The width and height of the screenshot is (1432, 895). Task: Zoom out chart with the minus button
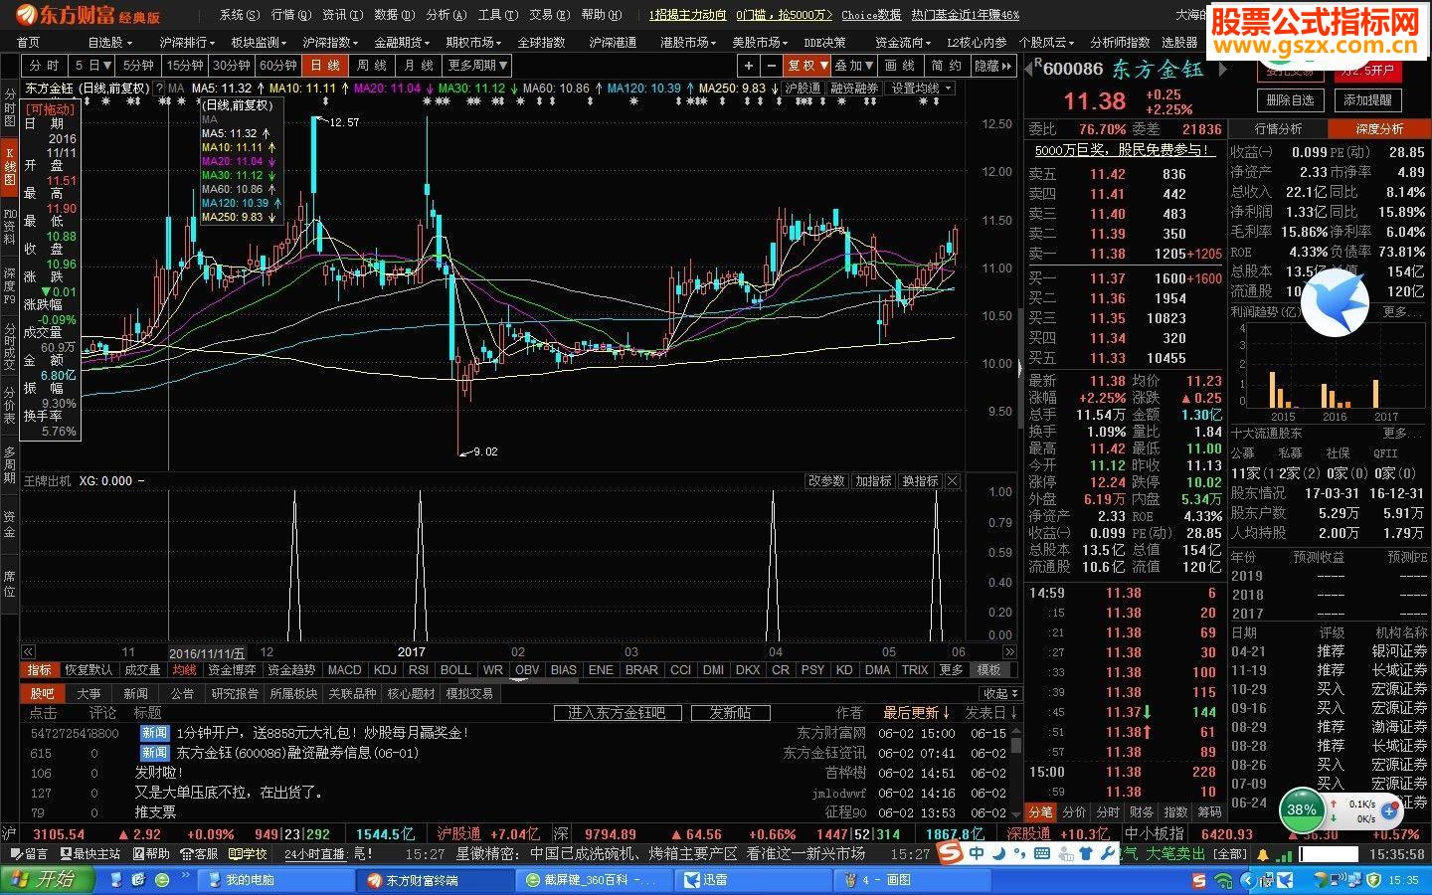772,65
